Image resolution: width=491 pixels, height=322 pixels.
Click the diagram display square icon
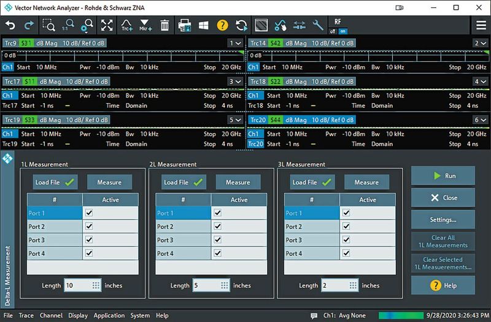click(x=261, y=25)
